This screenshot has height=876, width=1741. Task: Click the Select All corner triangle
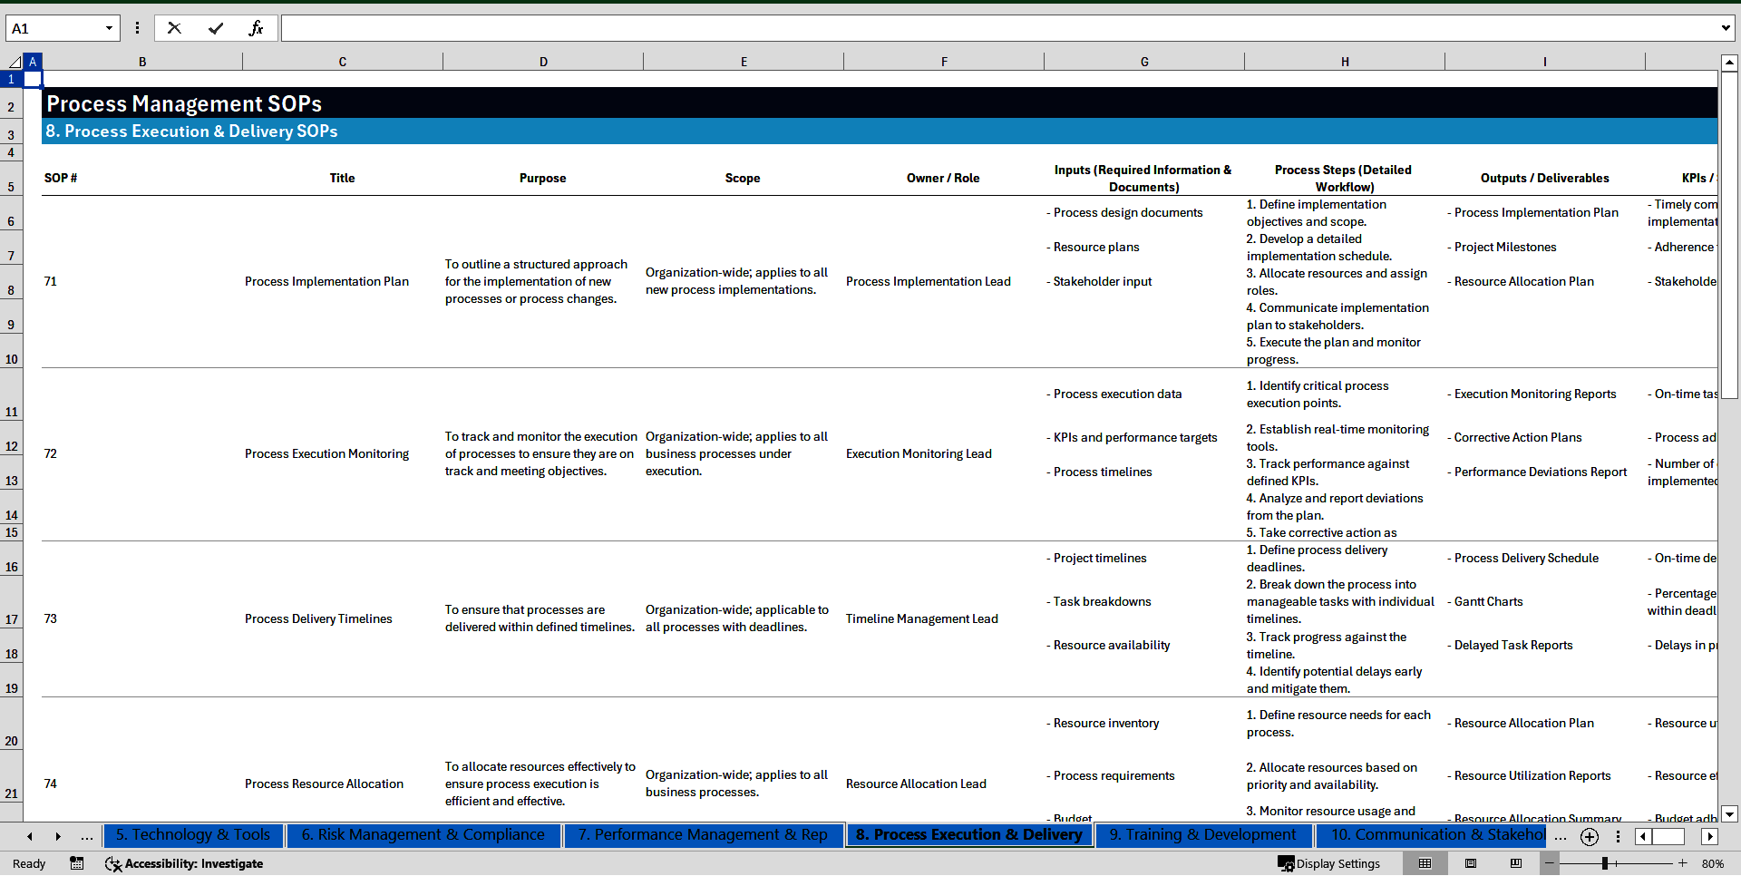click(x=14, y=62)
